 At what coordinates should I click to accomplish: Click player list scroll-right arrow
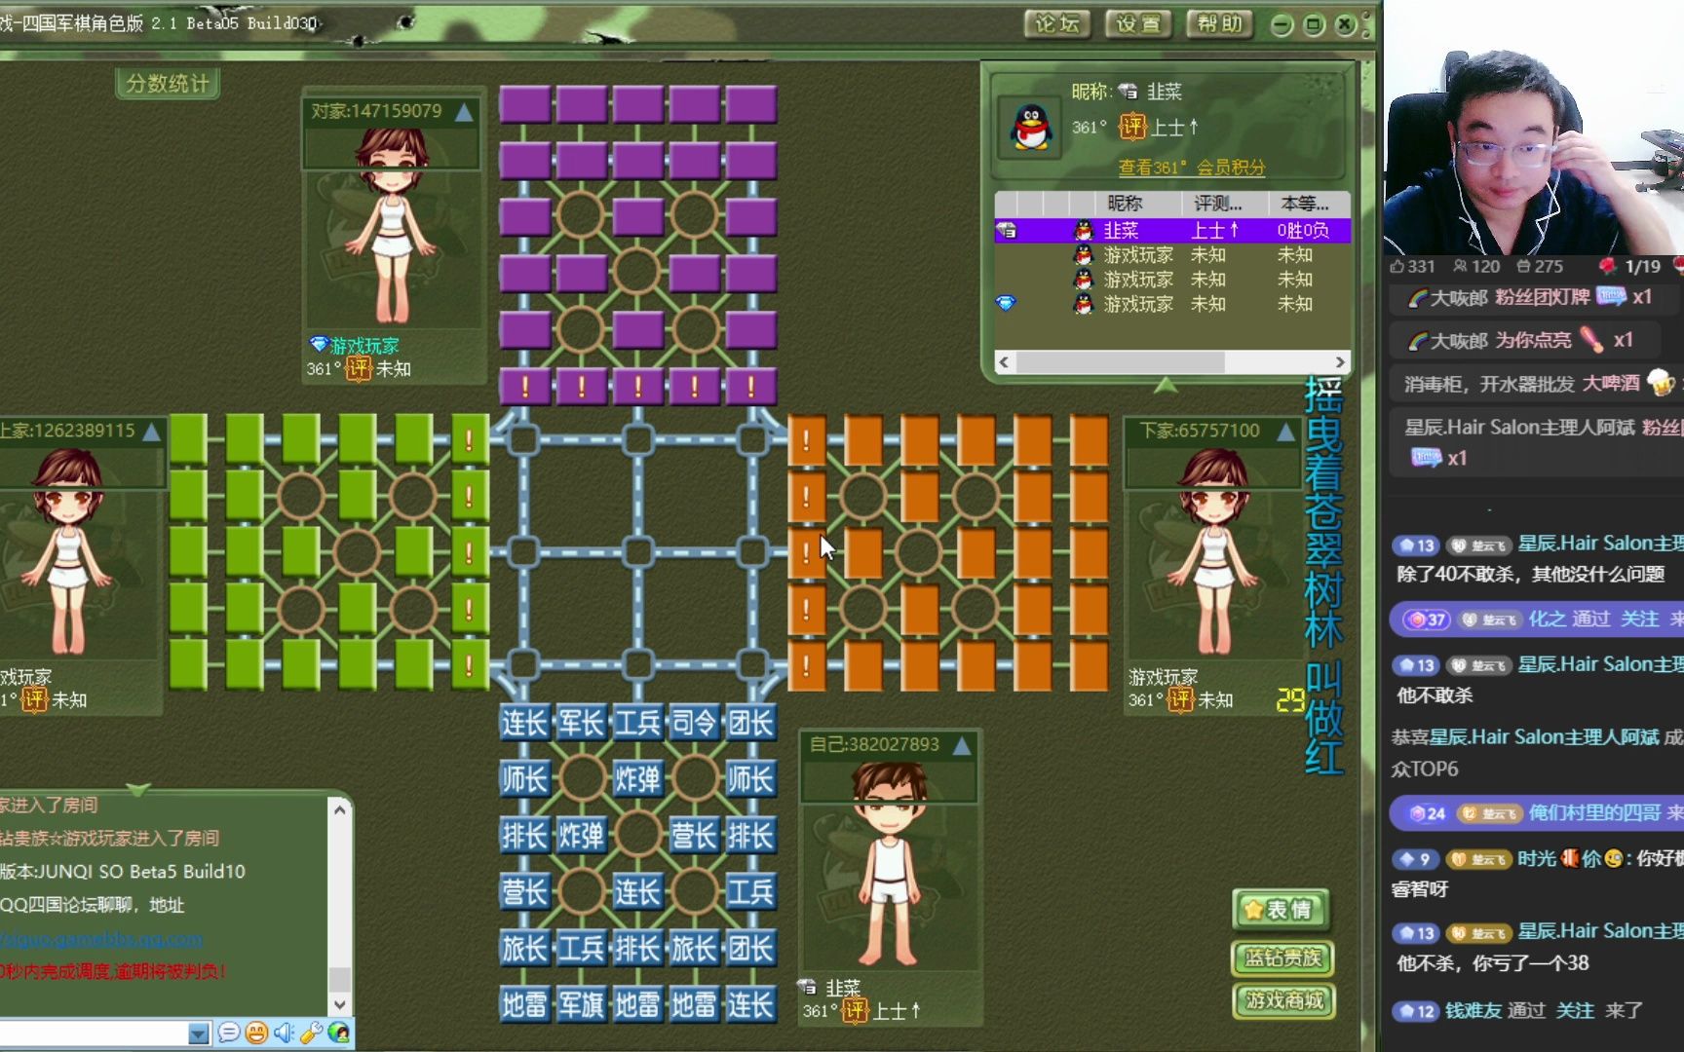[1340, 362]
